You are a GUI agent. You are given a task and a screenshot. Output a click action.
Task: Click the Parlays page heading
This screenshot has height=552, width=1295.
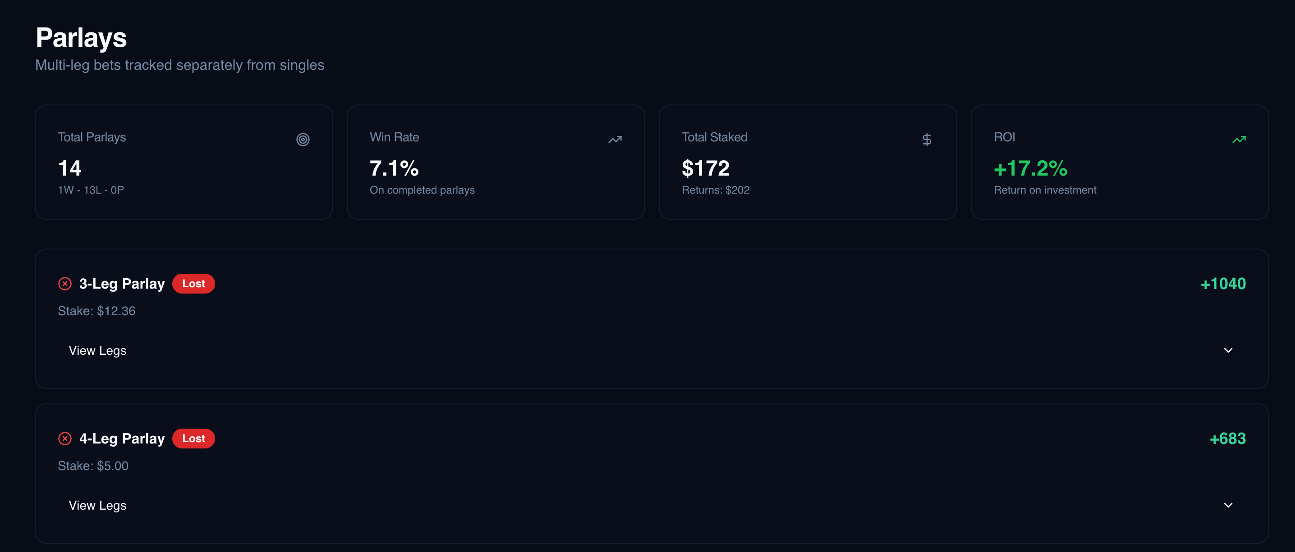point(82,38)
